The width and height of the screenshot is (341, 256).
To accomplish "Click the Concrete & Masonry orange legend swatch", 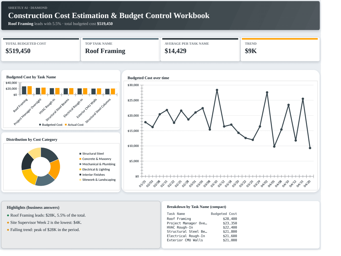I will click(x=81, y=159).
